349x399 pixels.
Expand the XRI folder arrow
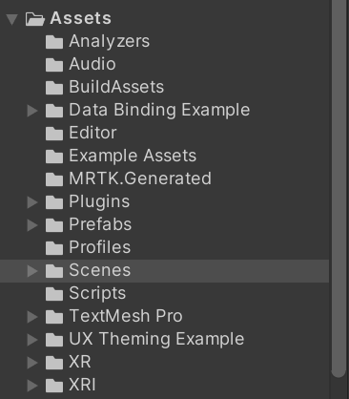pos(32,386)
